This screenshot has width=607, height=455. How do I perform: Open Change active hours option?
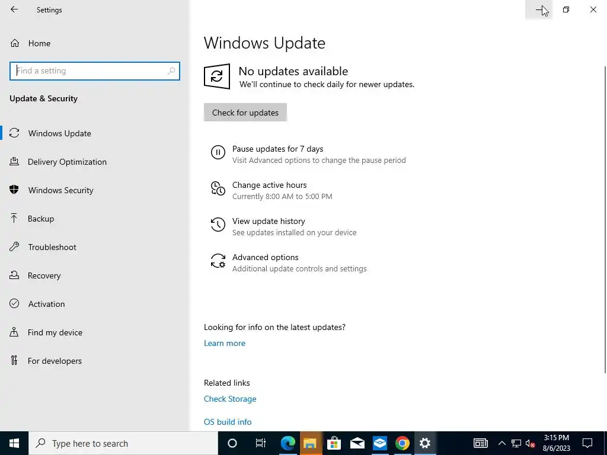[x=270, y=185]
